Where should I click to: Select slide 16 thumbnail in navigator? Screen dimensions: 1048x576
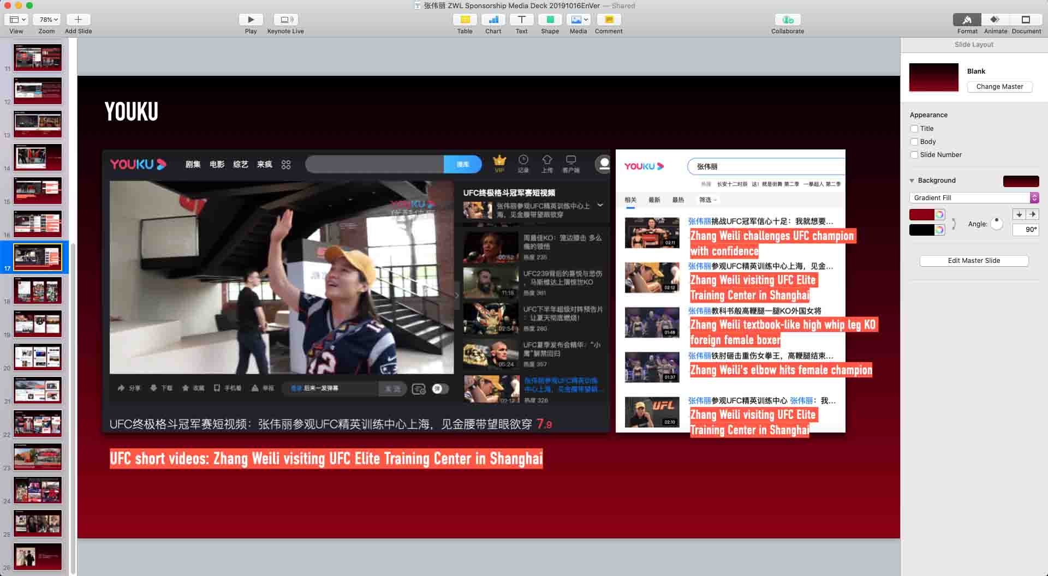(38, 224)
